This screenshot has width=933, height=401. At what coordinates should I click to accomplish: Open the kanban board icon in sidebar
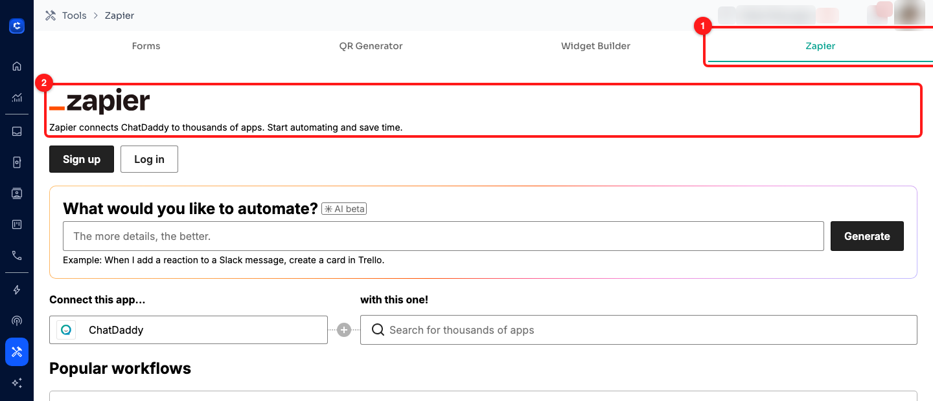click(17, 224)
